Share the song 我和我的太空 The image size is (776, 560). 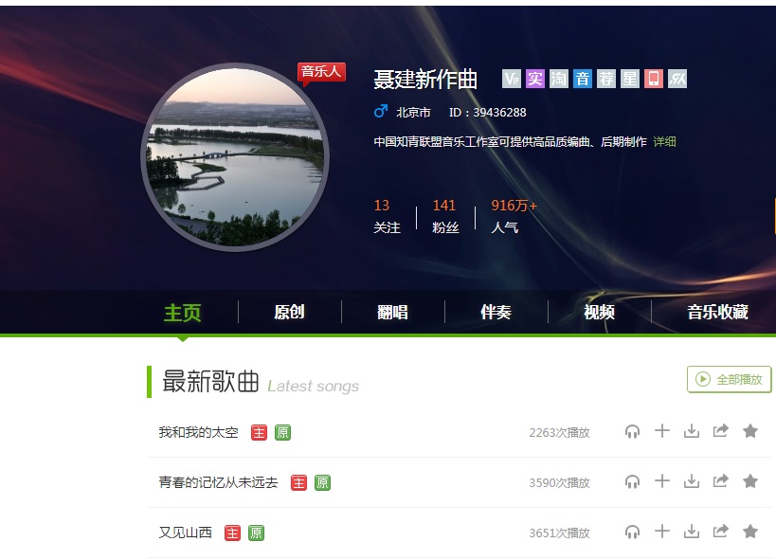720,431
